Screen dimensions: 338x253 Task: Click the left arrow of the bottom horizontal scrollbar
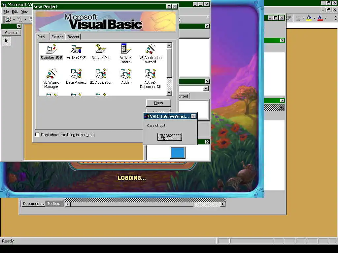(x=68, y=204)
